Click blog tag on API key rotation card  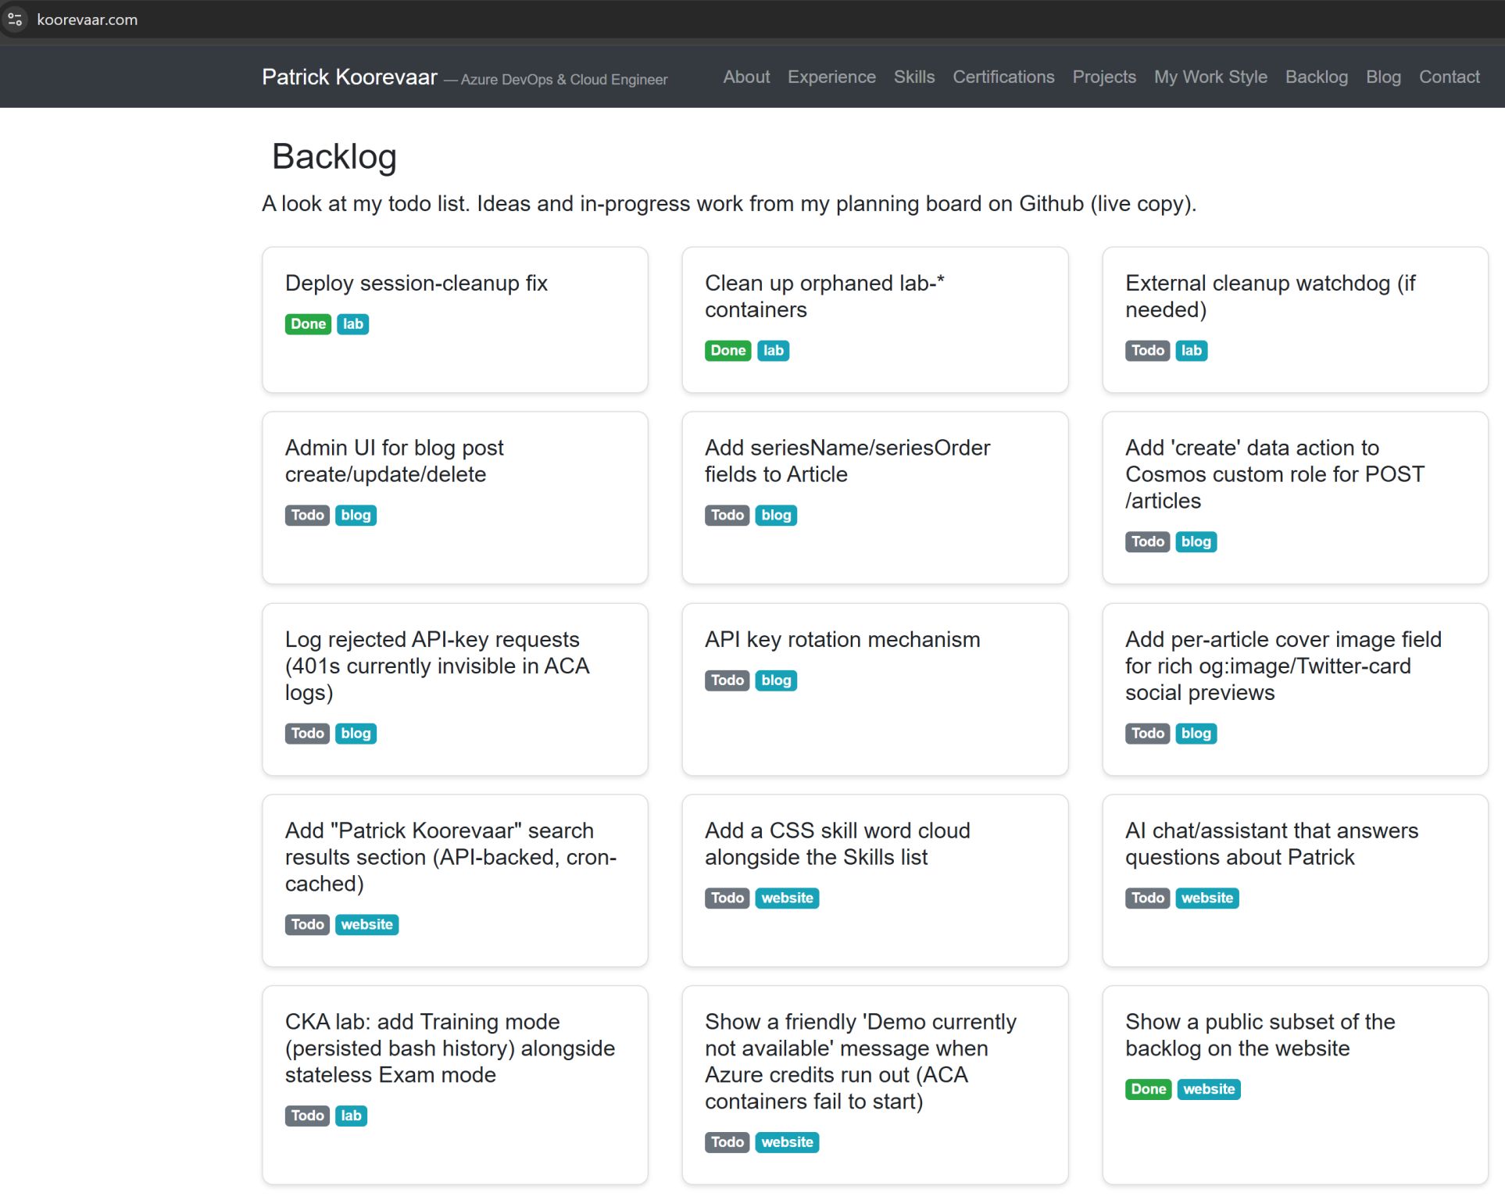pos(776,680)
